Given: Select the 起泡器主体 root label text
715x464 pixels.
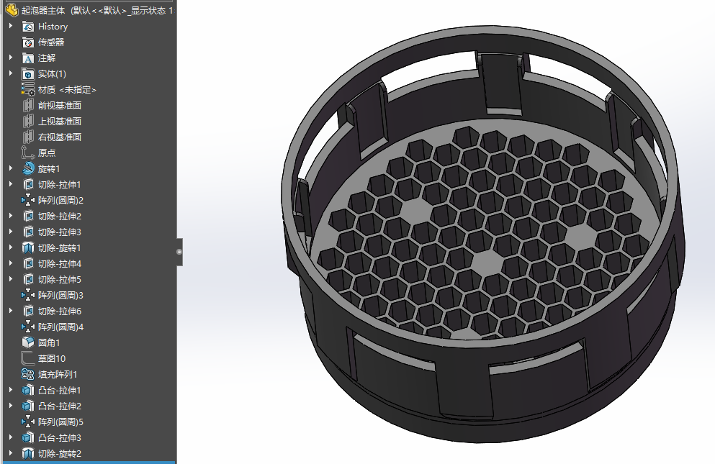Looking at the screenshot, I should 43,10.
